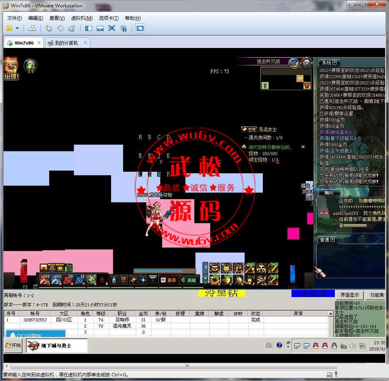Click the round green icon numbered 25
Screen dimensions: 389x381
point(31,66)
